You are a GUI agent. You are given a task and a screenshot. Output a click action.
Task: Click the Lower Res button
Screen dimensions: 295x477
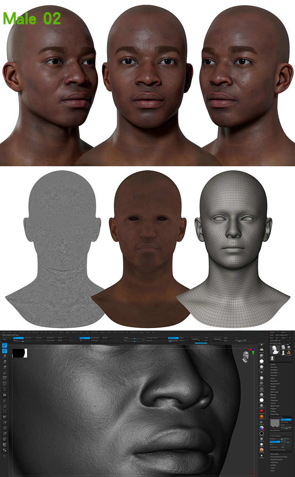pos(30,338)
